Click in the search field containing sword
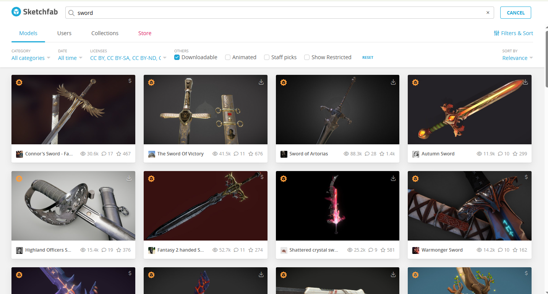 pos(279,13)
